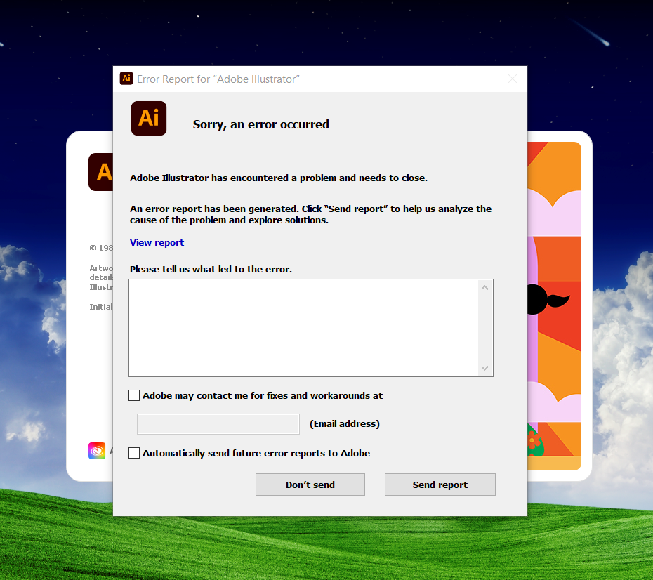Click "Please tell us what led to the error."
Screen dimensions: 653x580
211,270
